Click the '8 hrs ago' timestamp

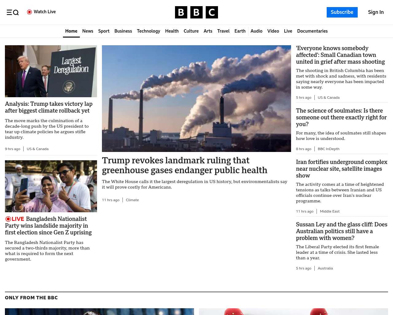304,149
